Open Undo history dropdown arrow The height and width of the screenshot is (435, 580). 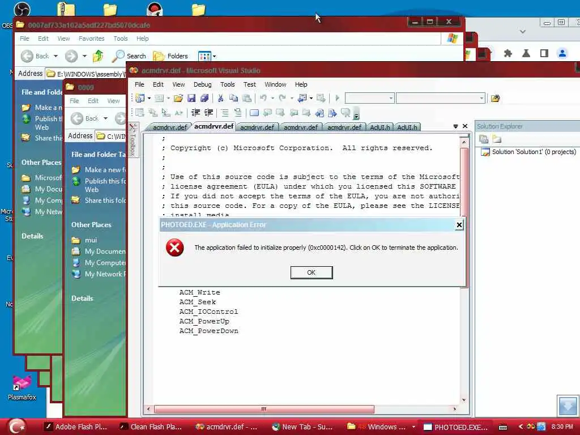[272, 98]
